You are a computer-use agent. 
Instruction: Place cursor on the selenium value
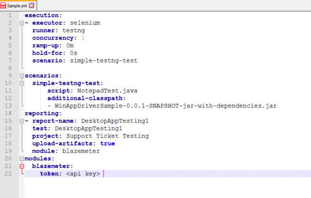tap(85, 23)
